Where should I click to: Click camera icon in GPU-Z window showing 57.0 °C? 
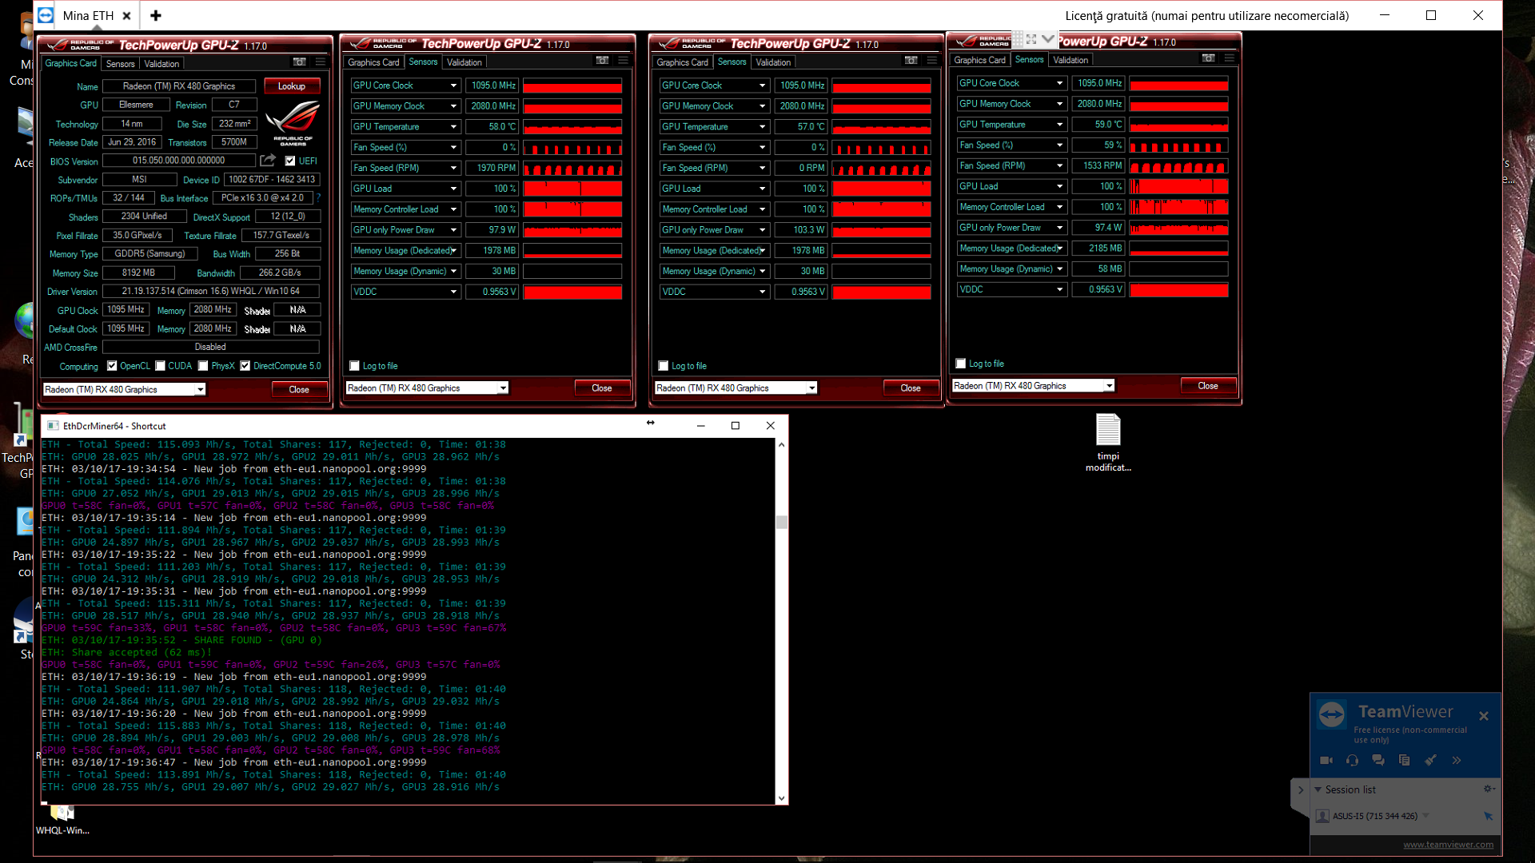(911, 60)
